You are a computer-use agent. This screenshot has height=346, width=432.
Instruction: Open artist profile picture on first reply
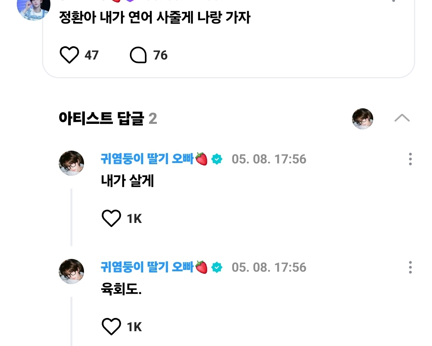click(x=72, y=163)
